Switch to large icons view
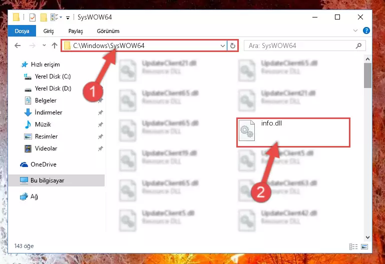Image resolution: width=385 pixels, height=264 pixels. (x=364, y=247)
